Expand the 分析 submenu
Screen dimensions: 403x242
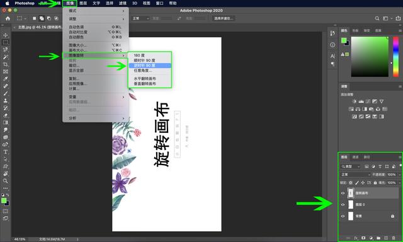click(96, 118)
